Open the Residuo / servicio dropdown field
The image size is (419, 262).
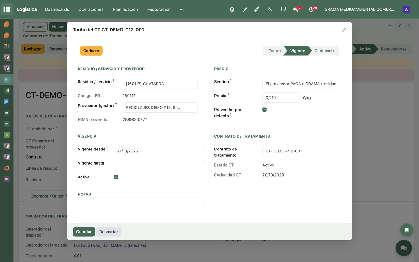160,84
